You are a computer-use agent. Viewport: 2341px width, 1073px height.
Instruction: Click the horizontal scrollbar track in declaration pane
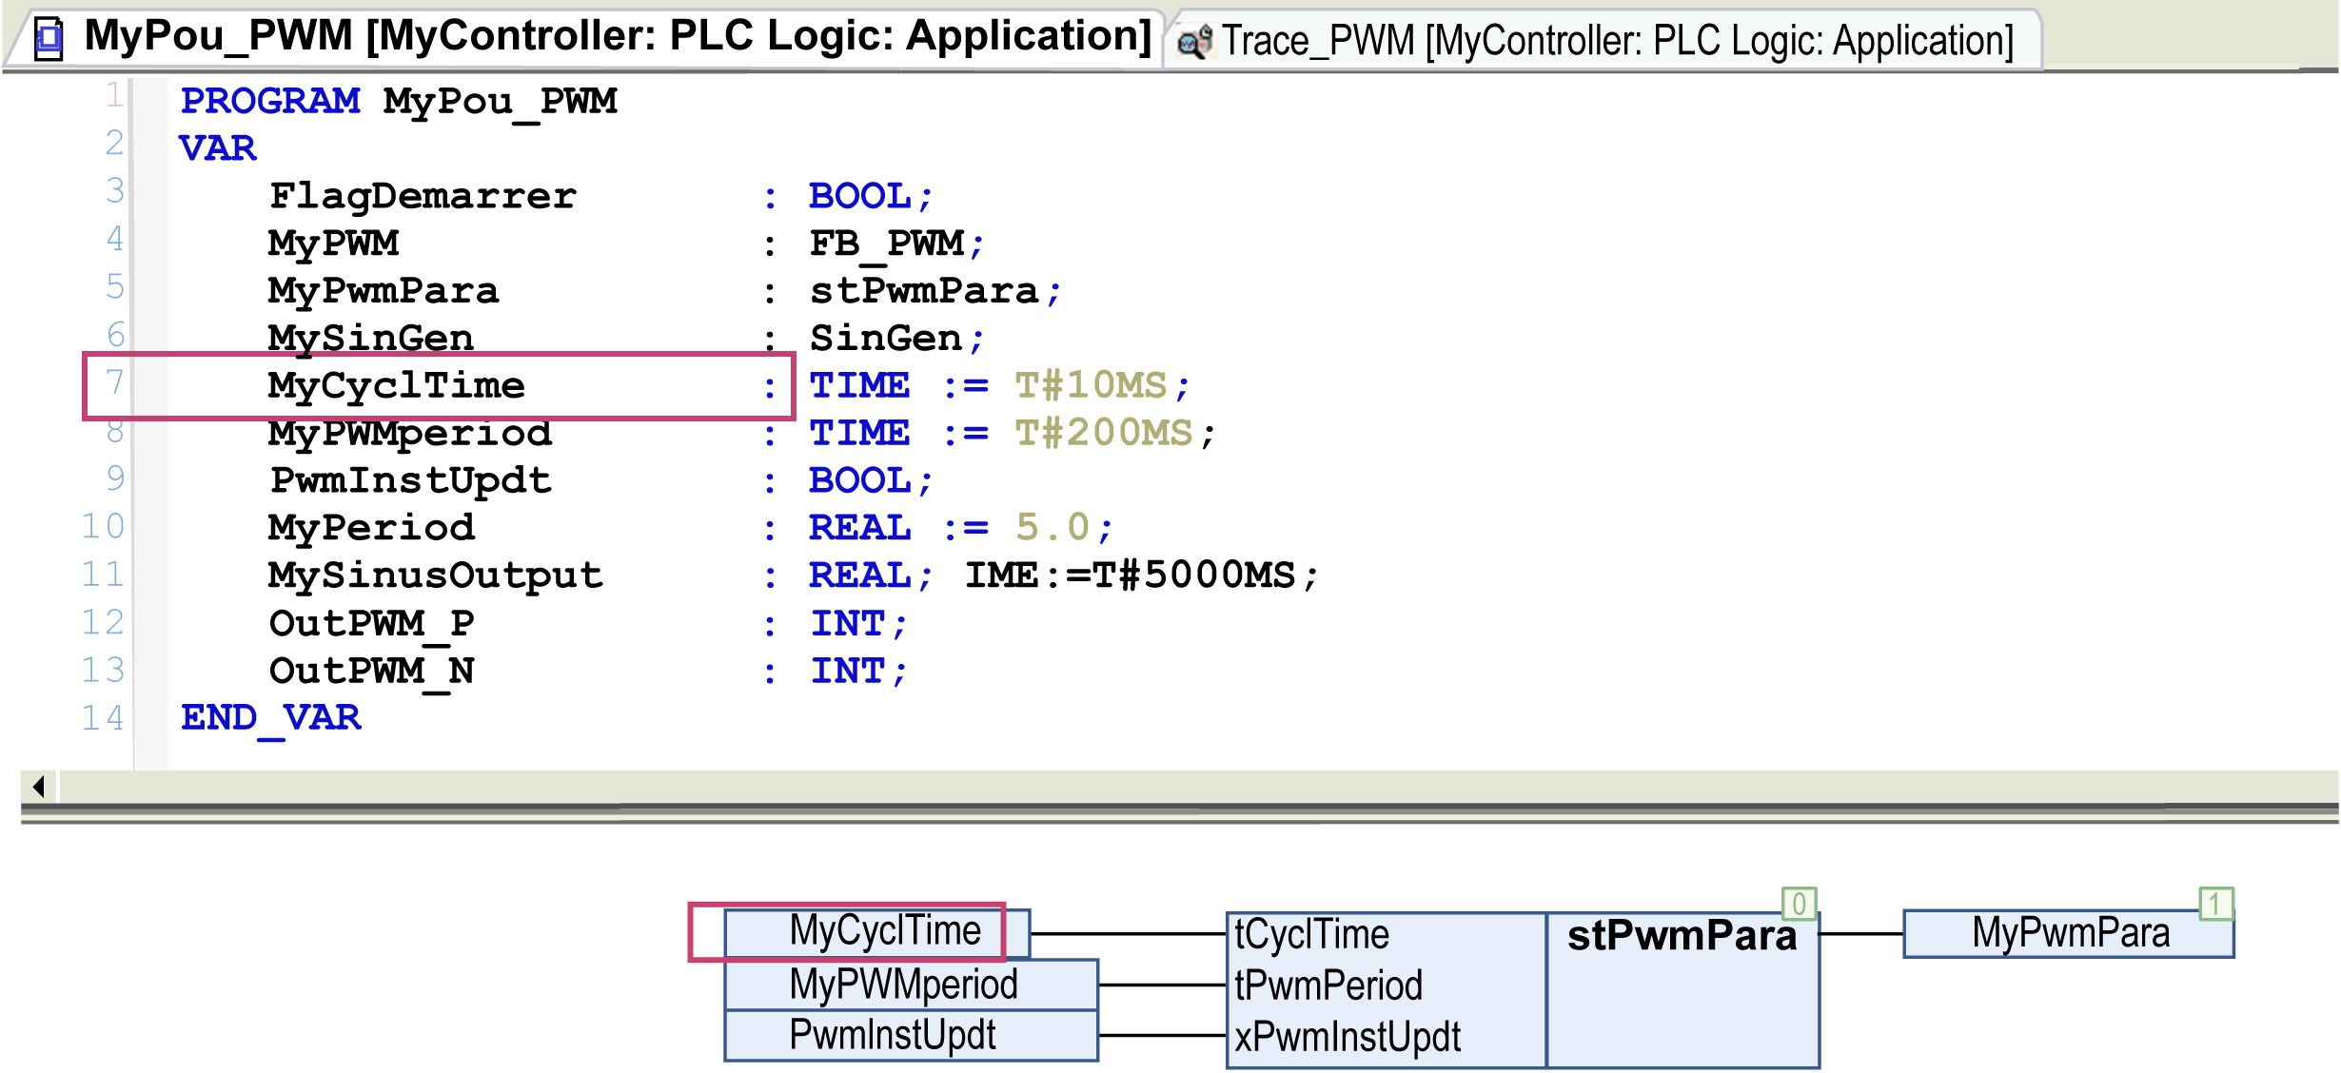click(1199, 787)
